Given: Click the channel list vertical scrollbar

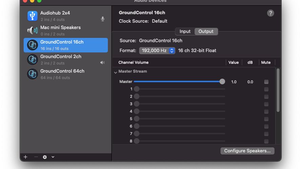Looking at the screenshot, I should (x=278, y=90).
